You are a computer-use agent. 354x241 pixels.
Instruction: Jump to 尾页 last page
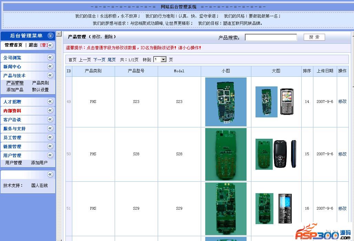click(112, 60)
